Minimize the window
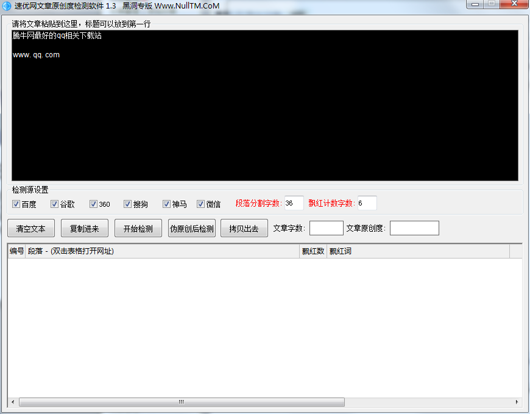530x414 pixels. point(475,4)
